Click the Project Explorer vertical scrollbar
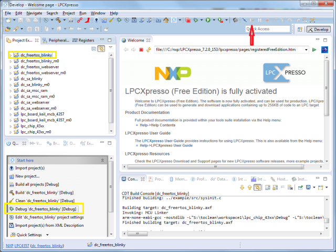336x252 pixels. coord(111,90)
